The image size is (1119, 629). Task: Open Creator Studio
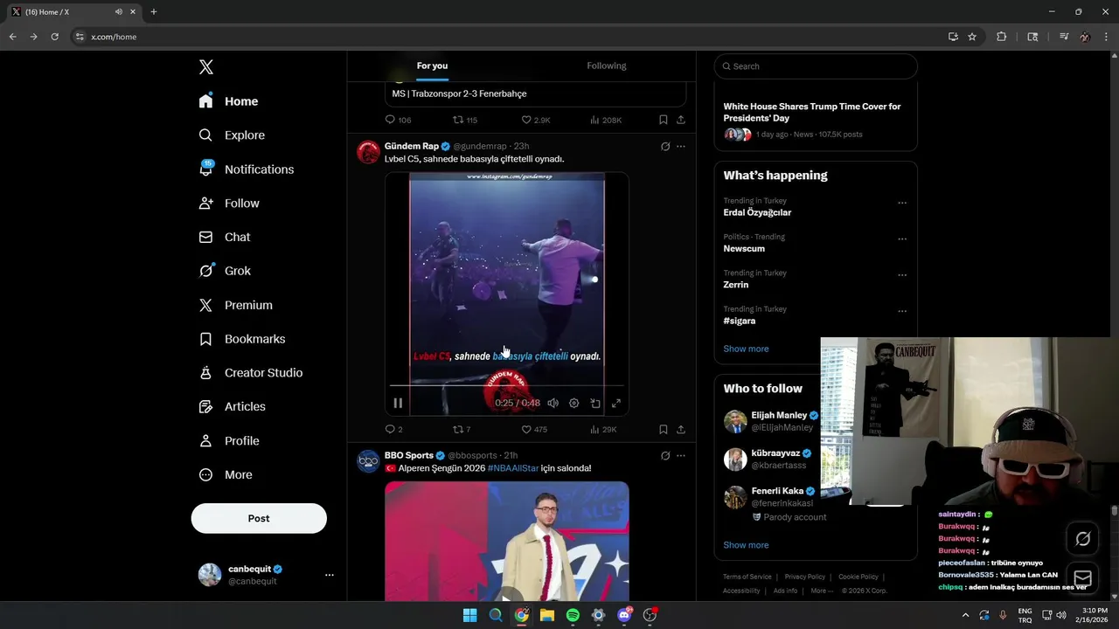250,373
